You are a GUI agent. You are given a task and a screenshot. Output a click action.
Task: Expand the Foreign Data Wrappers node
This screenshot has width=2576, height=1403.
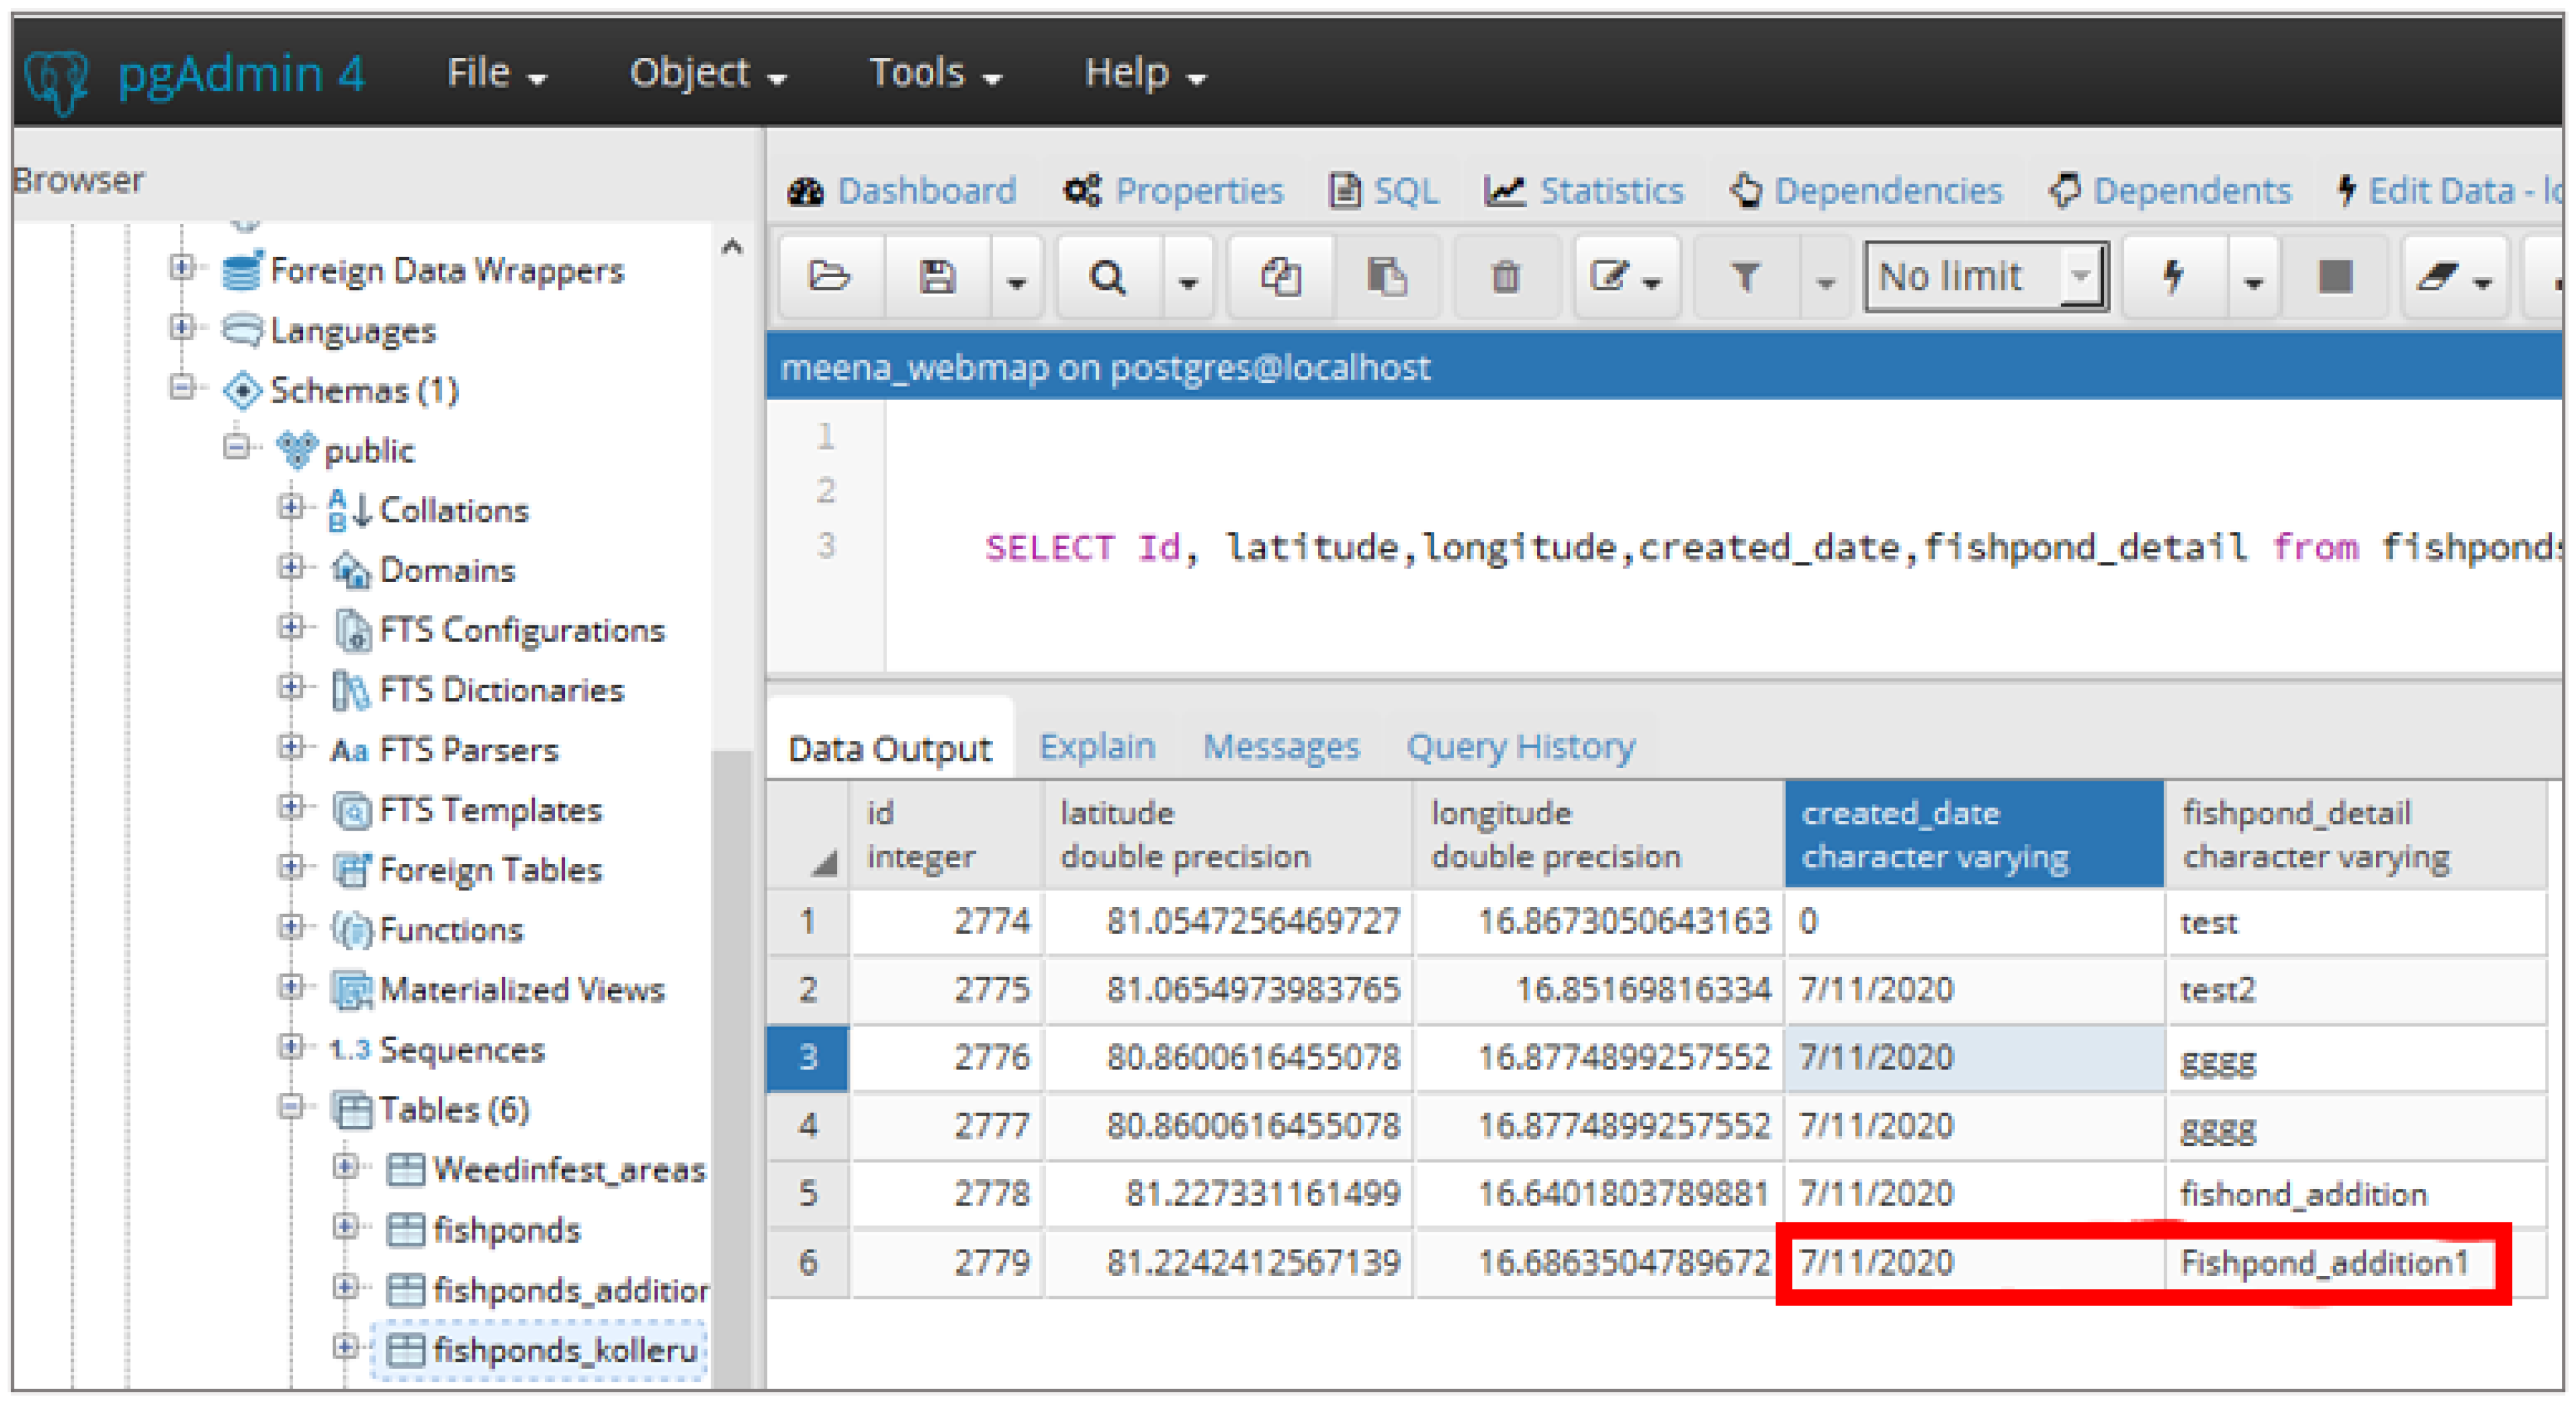coord(182,267)
